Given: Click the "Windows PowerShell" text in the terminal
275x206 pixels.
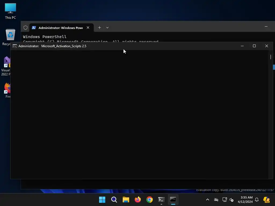Looking at the screenshot, I should point(45,36).
